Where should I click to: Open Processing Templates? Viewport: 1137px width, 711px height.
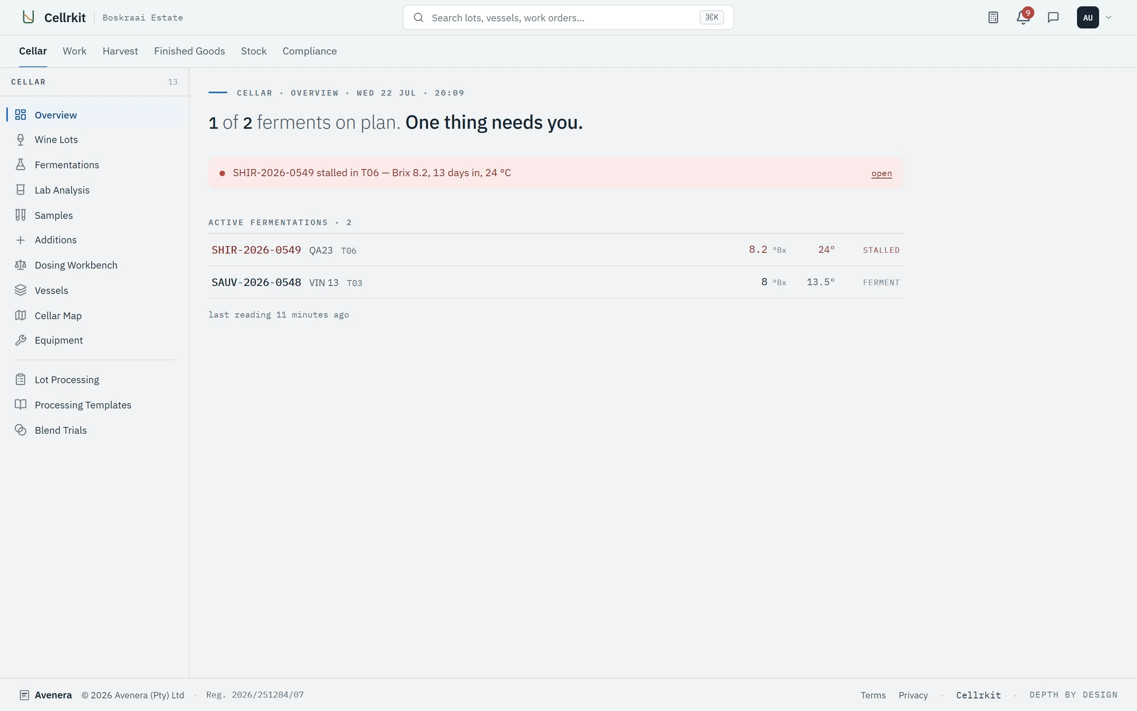tap(94, 404)
